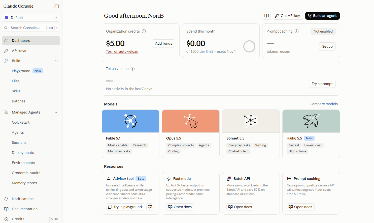Select the Opus 5.5 model card image

(x=191, y=121)
